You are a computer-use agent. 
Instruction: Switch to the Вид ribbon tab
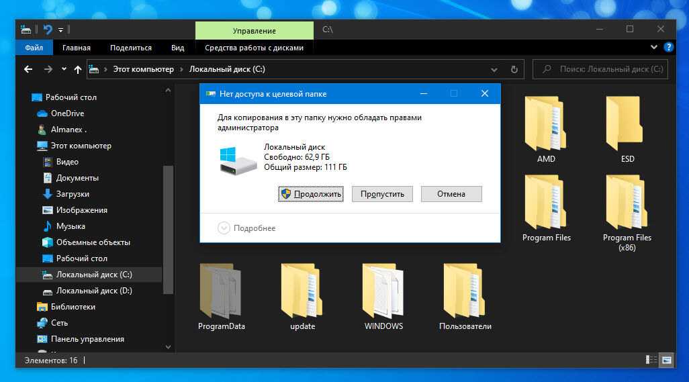[177, 48]
